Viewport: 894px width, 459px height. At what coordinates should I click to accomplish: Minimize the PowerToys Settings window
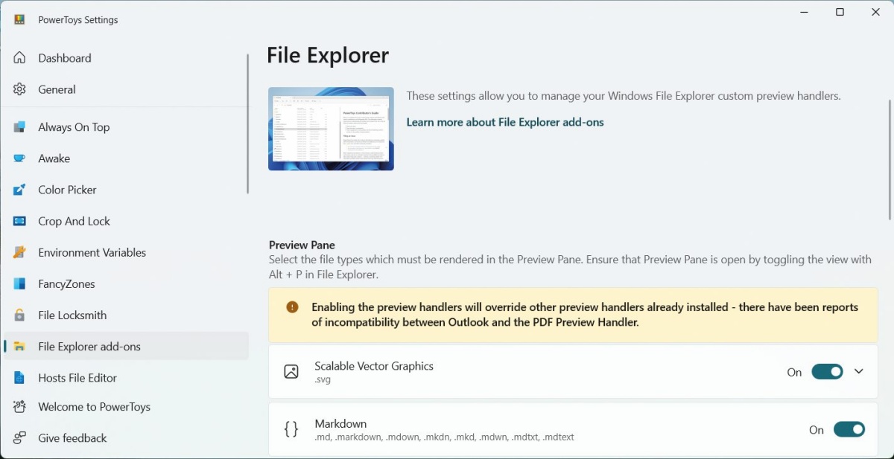(x=805, y=12)
